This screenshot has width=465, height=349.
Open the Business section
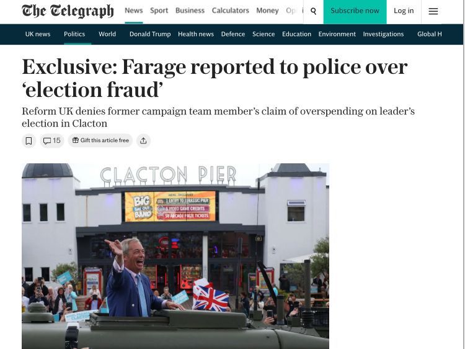[190, 11]
